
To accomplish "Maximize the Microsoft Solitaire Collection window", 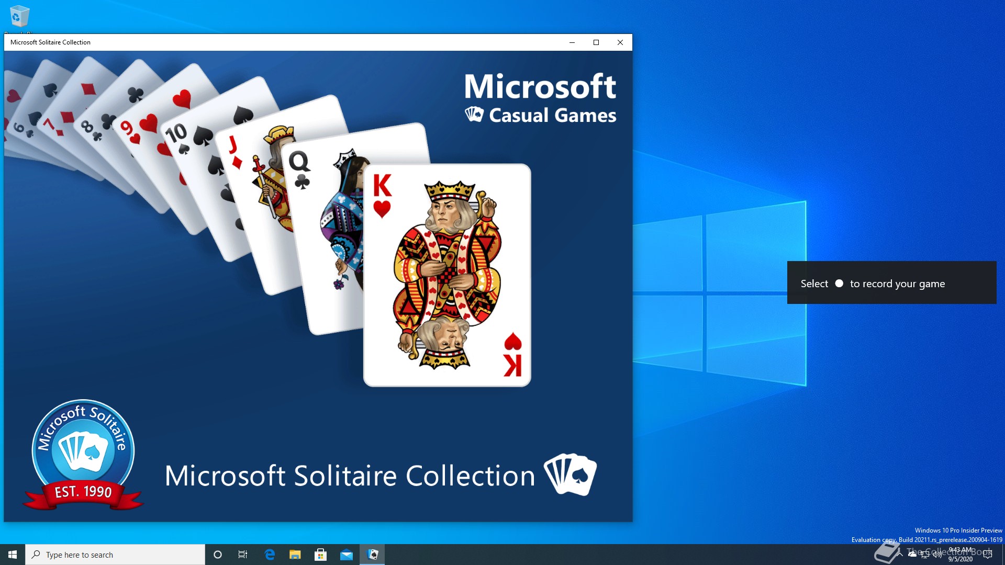I will (x=596, y=42).
